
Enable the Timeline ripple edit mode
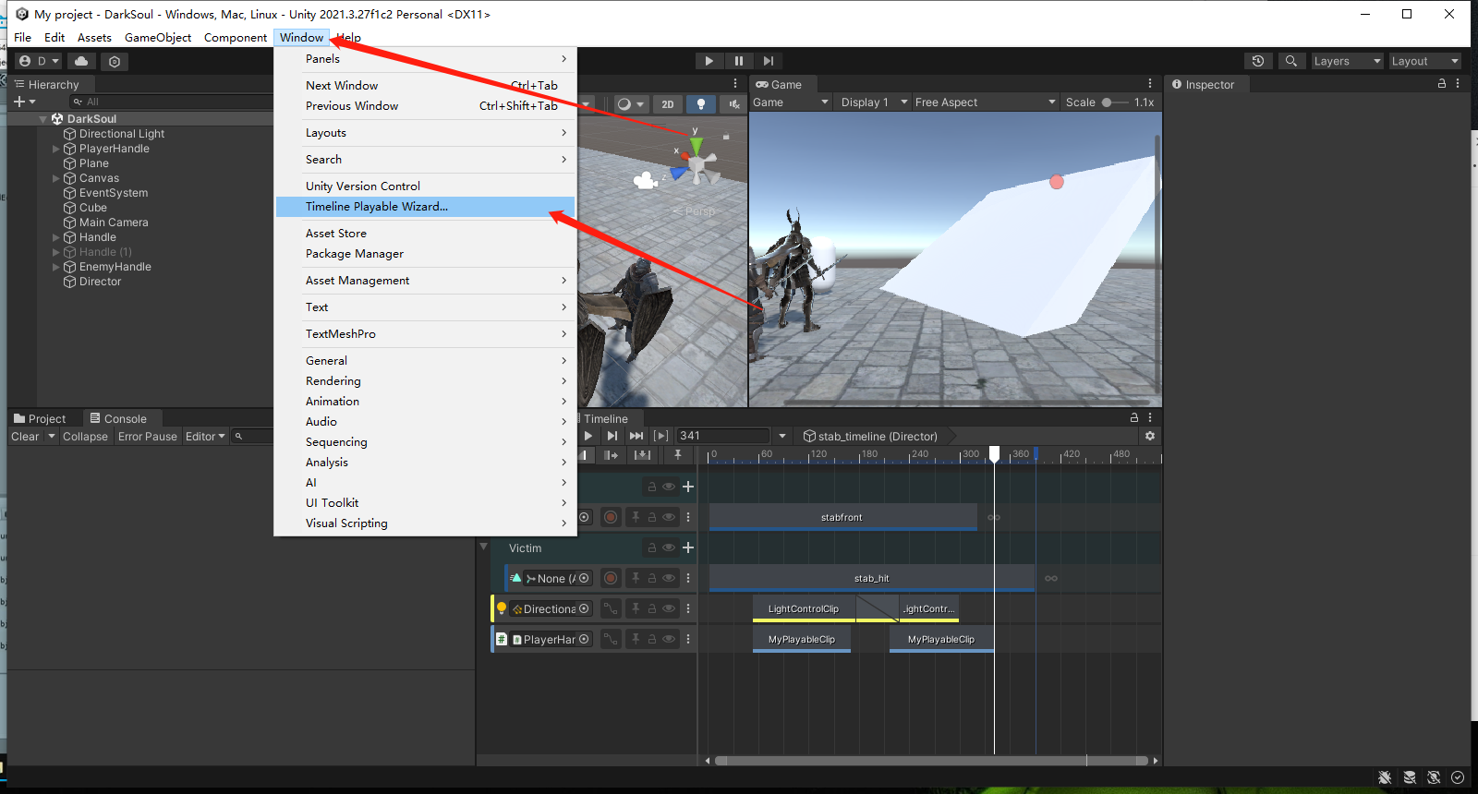point(611,455)
